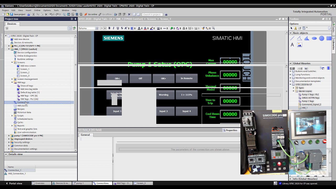The image size is (336, 189).
Task: Select Pump 1 Tags - PLC master copy
Action: 310,94
